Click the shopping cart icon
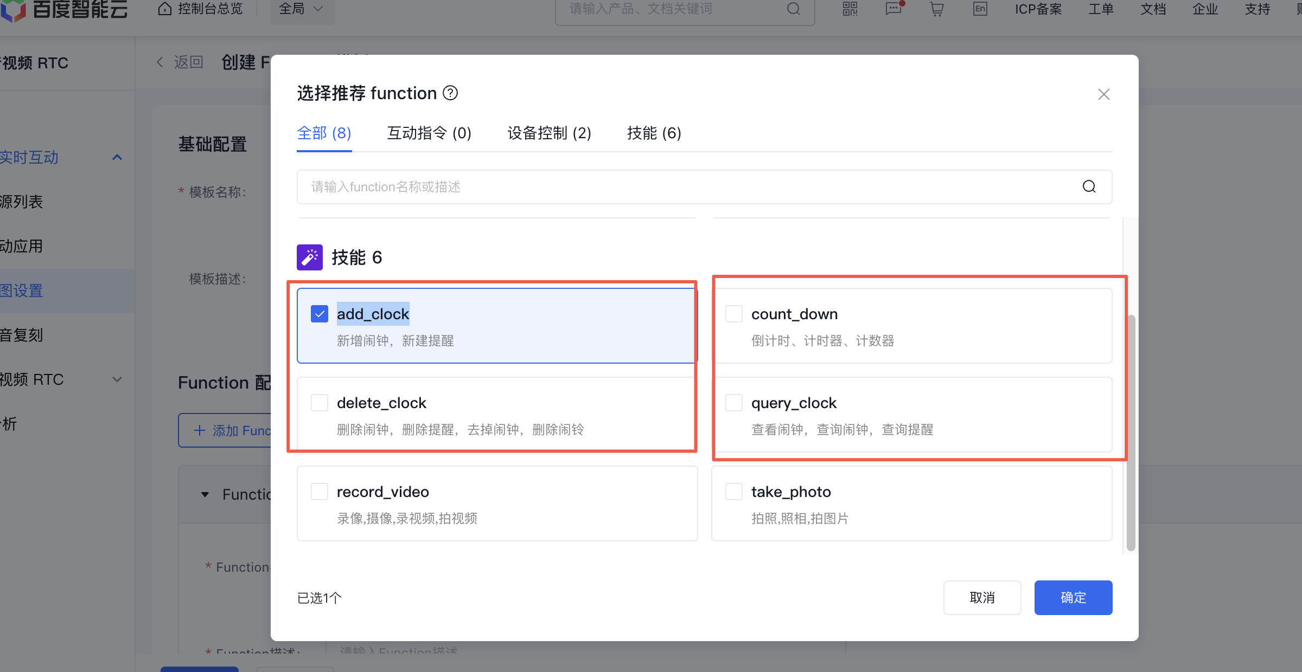The image size is (1302, 672). click(x=937, y=9)
